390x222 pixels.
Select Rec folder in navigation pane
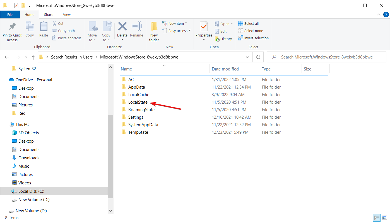pyautogui.click(x=22, y=113)
